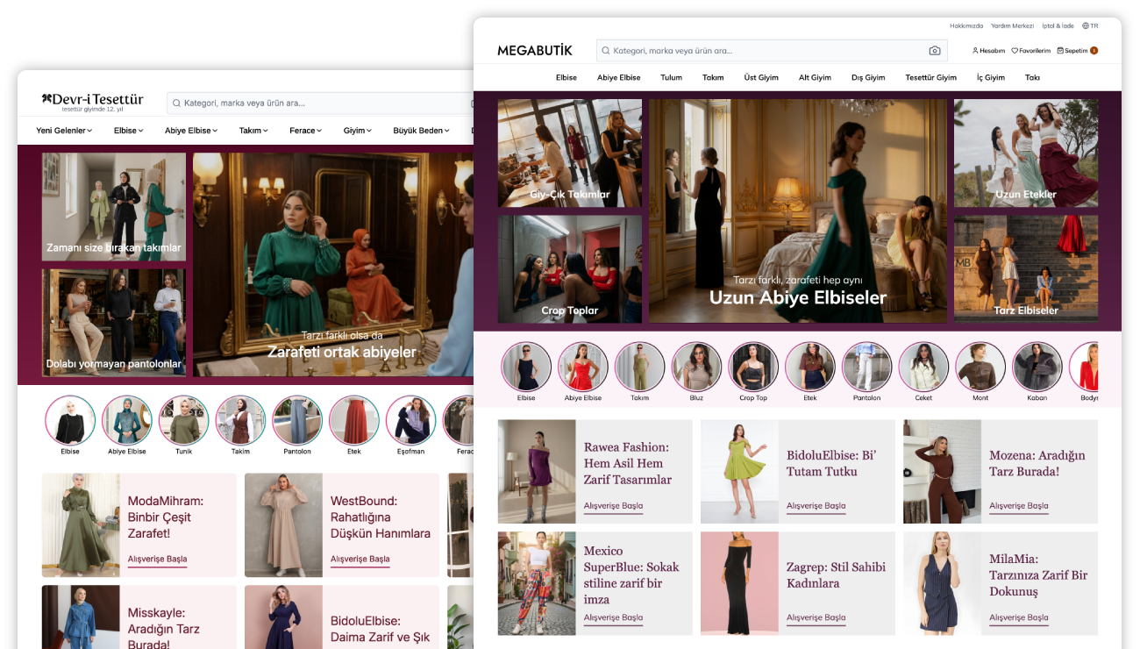Select round Etek category icon in Devr-i Tesettür
Screen dimensions: 1140x649
(354, 420)
